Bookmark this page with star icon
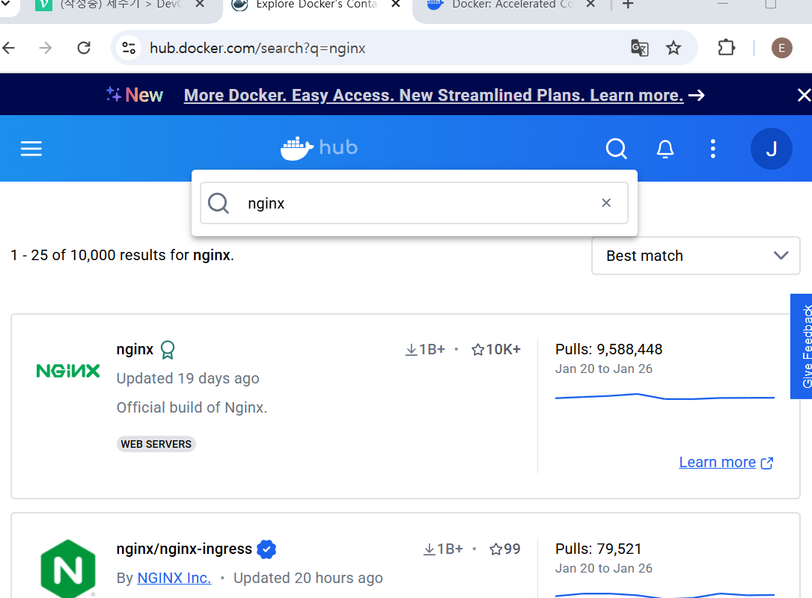Screen dimensions: 812x598 [674, 48]
